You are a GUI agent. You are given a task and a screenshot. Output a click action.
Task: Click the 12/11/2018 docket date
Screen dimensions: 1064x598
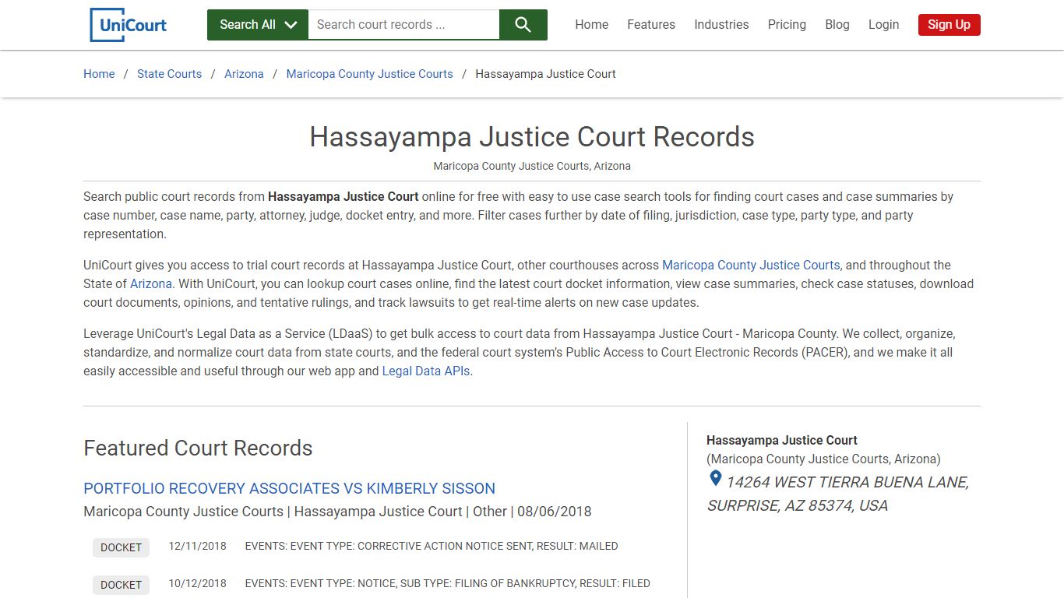click(x=198, y=547)
